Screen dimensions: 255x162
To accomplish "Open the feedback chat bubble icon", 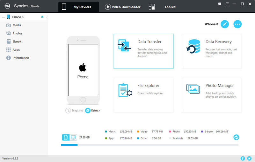I will click(x=220, y=4).
